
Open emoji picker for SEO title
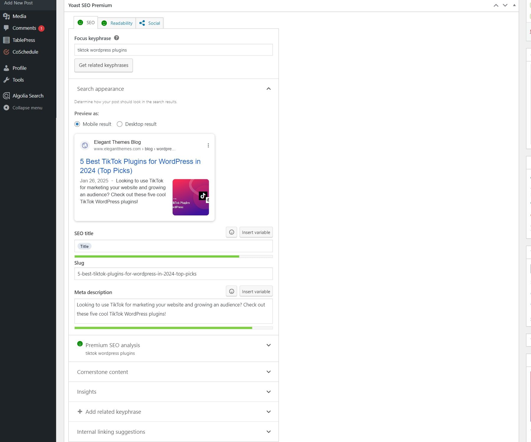coord(231,232)
